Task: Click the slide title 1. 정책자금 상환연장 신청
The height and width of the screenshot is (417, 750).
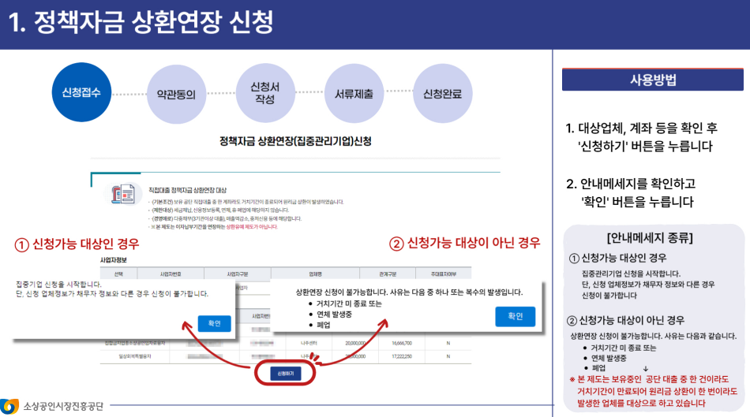Action: pos(141,22)
